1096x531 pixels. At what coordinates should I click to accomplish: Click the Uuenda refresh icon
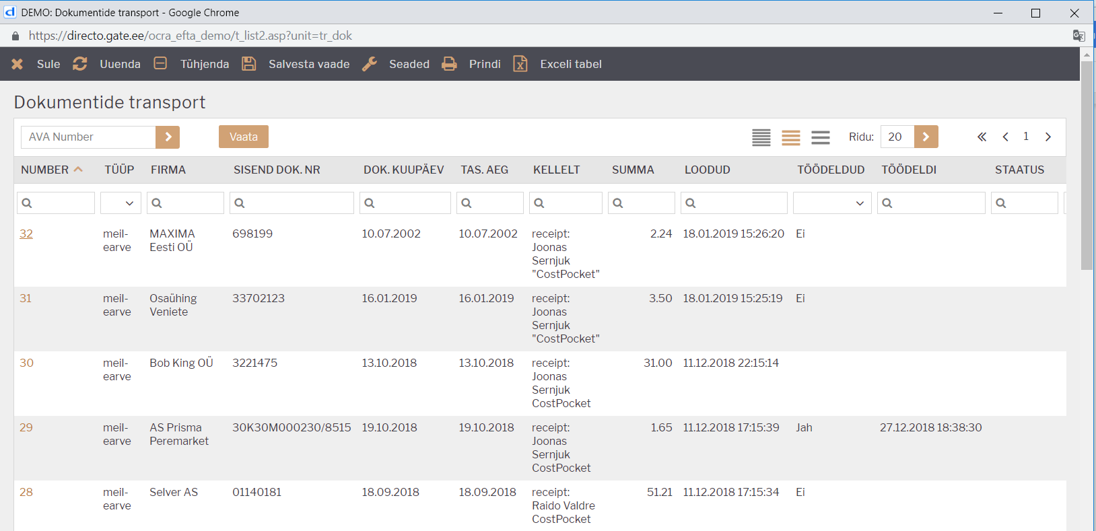point(80,64)
